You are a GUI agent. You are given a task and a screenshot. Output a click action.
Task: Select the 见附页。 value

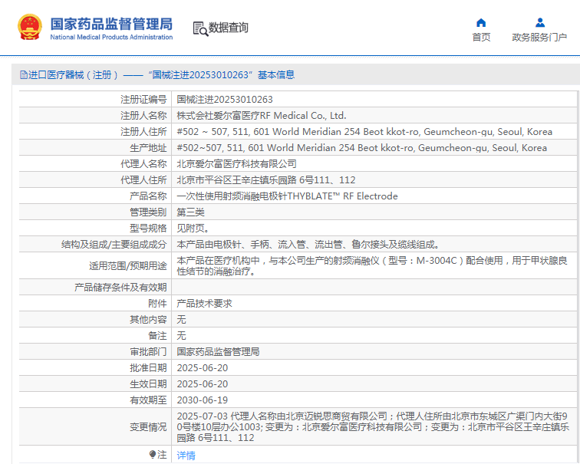(193, 228)
